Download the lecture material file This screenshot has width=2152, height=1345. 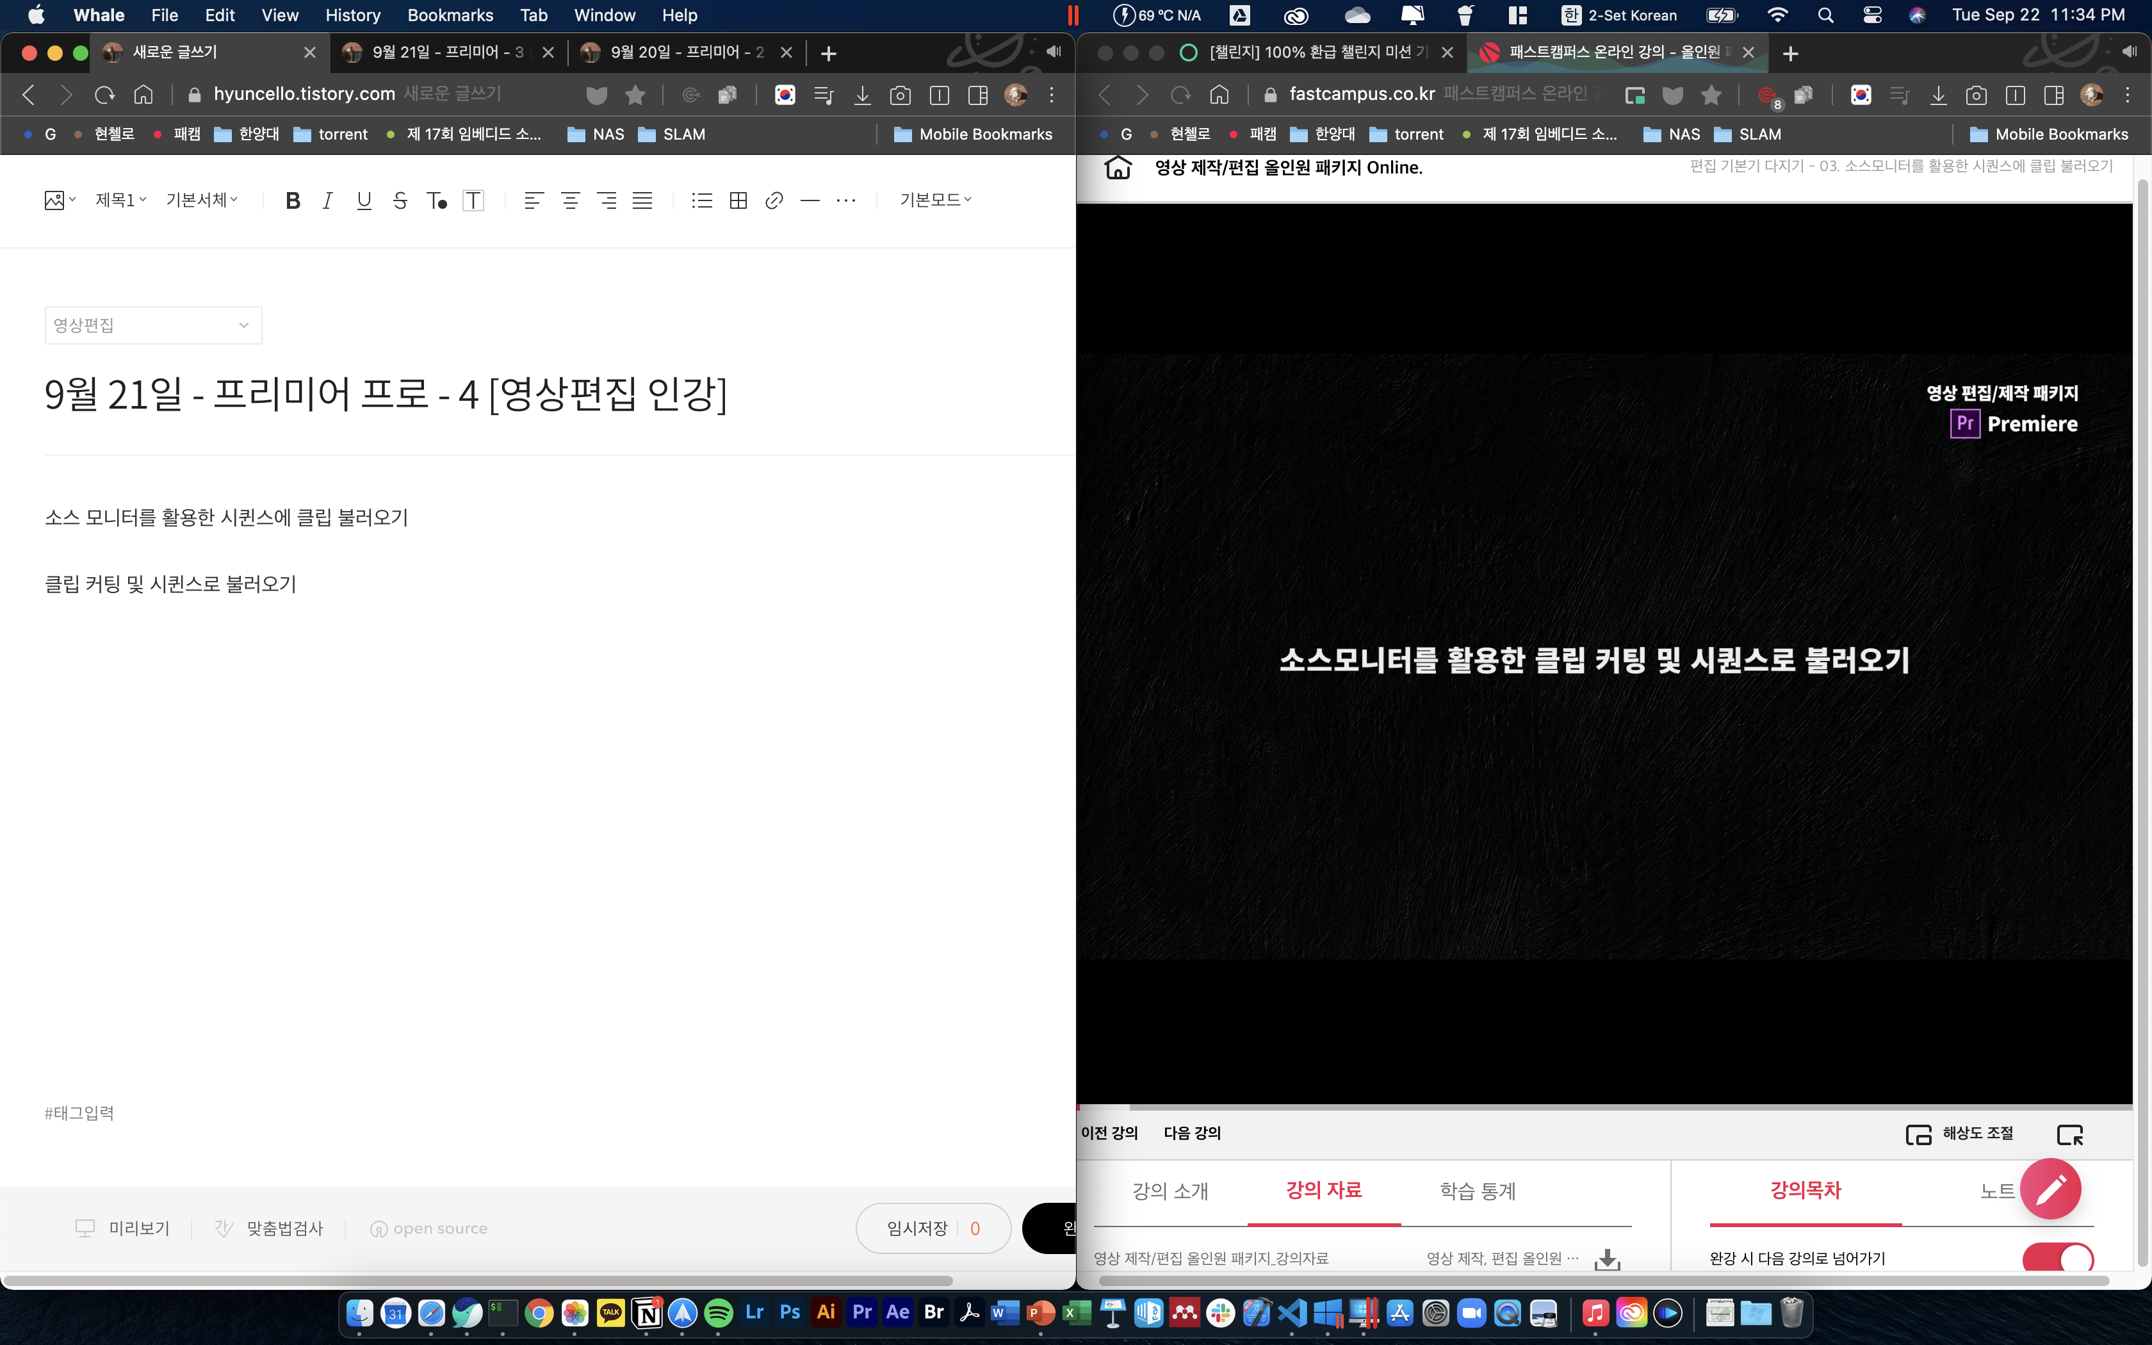pos(1607,1259)
